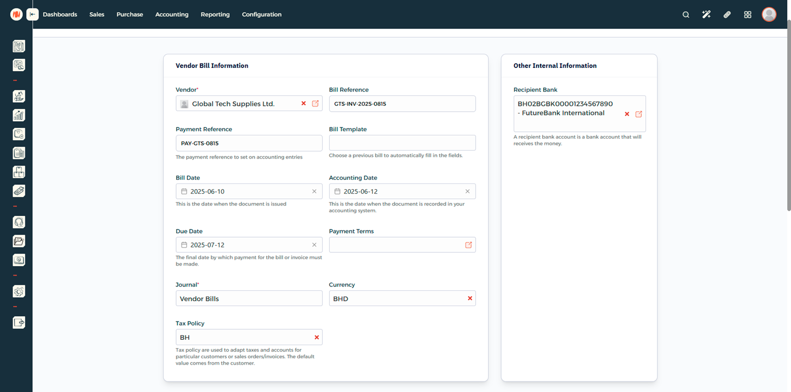Clear the Recipient Bank with its red X
The height and width of the screenshot is (392, 791).
pos(627,114)
